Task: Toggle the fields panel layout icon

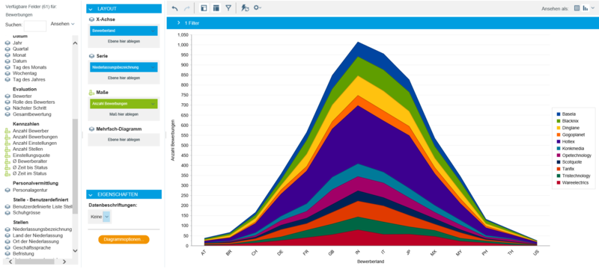Action: click(204, 7)
